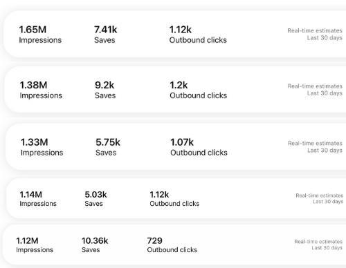Viewport: 346px width, 268px height.
Task: Click Last 30 days in fourth card
Action: tap(328, 202)
